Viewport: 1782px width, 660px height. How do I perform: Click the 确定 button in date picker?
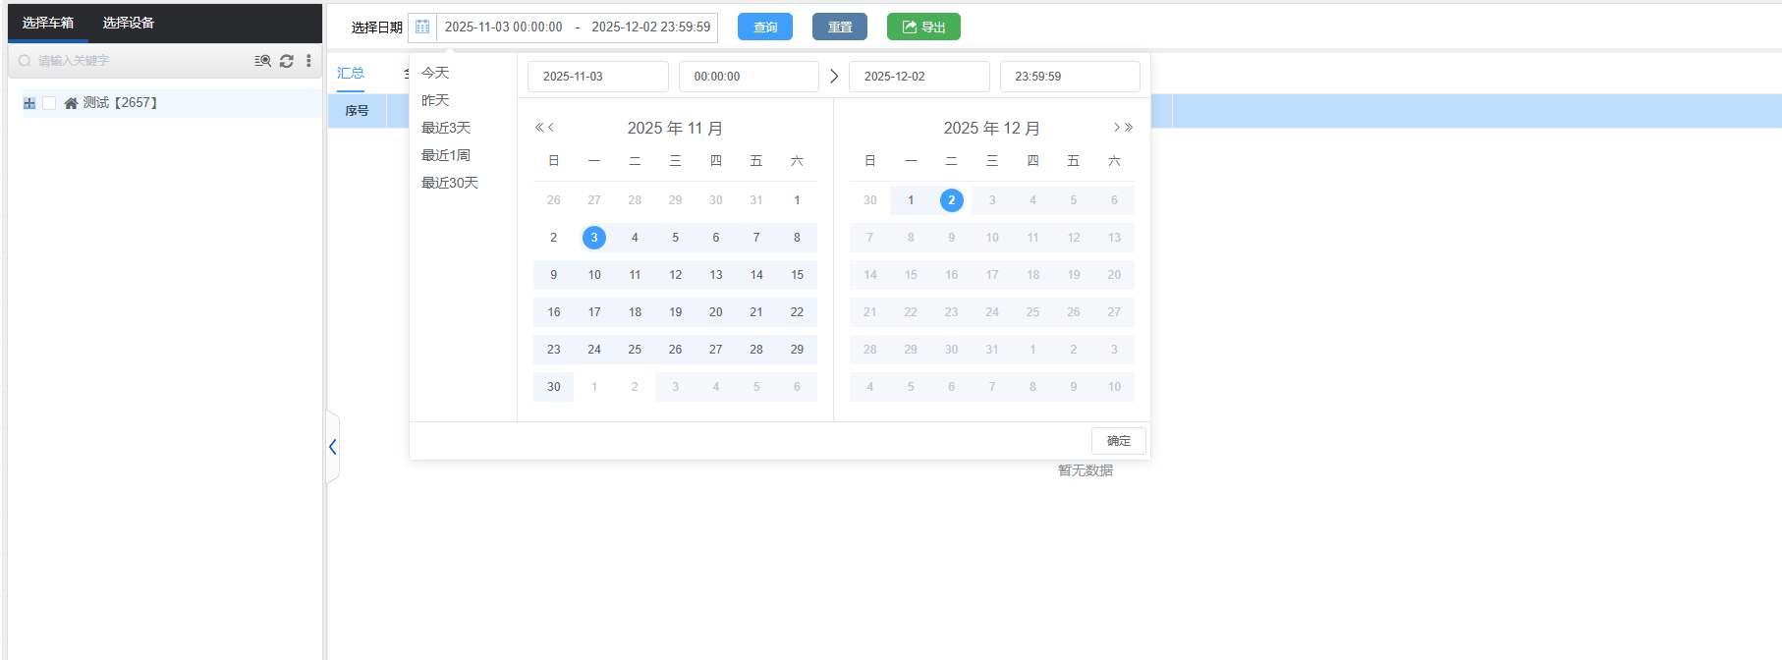coord(1118,441)
